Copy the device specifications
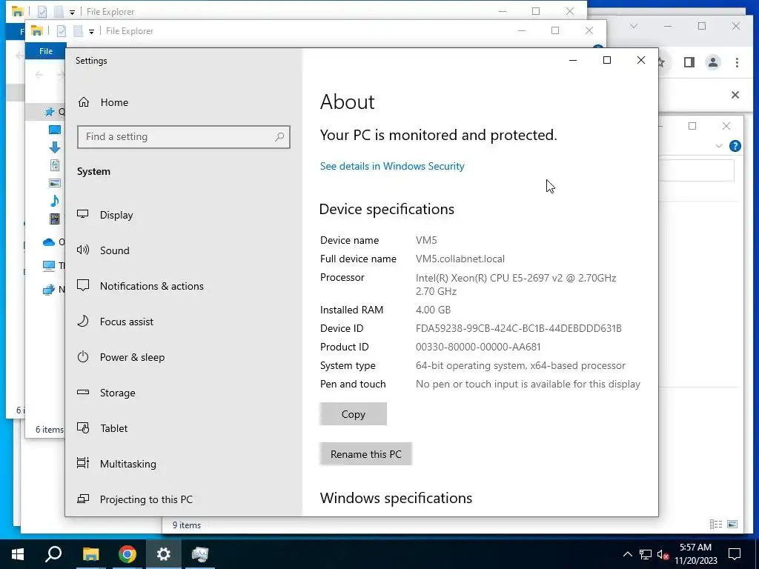 coord(353,414)
